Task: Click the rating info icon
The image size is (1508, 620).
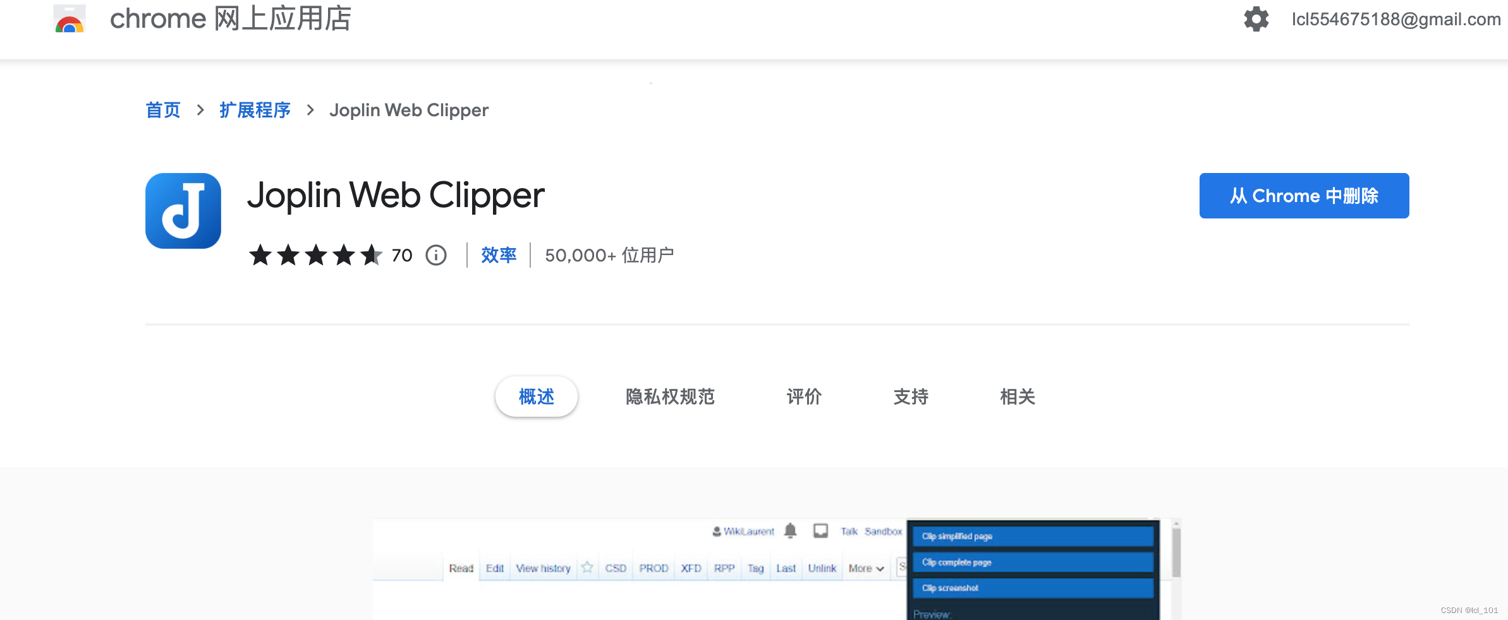Action: coord(436,255)
